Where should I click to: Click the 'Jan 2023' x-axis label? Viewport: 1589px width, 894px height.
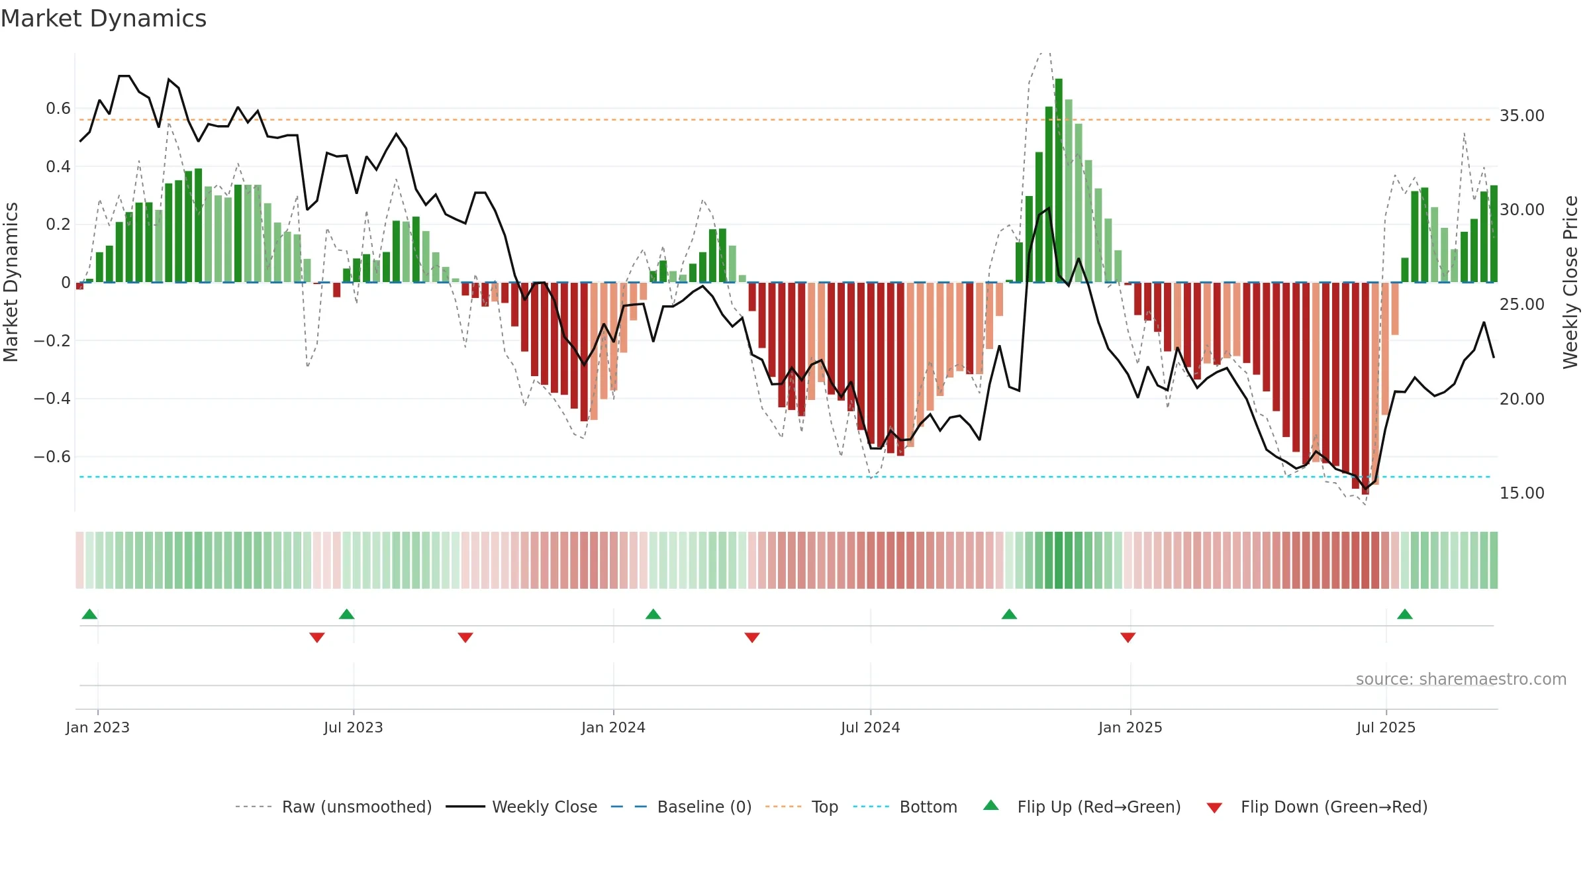(x=98, y=728)
